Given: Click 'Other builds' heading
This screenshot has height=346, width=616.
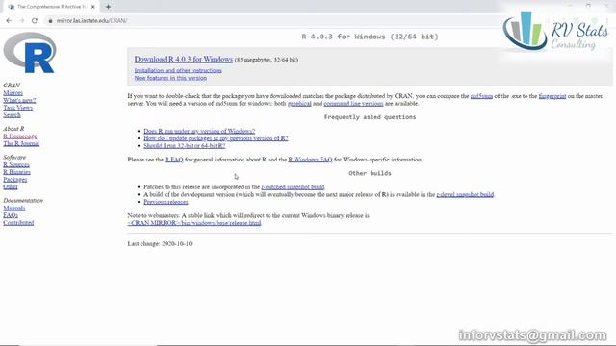Looking at the screenshot, I should pos(370,173).
